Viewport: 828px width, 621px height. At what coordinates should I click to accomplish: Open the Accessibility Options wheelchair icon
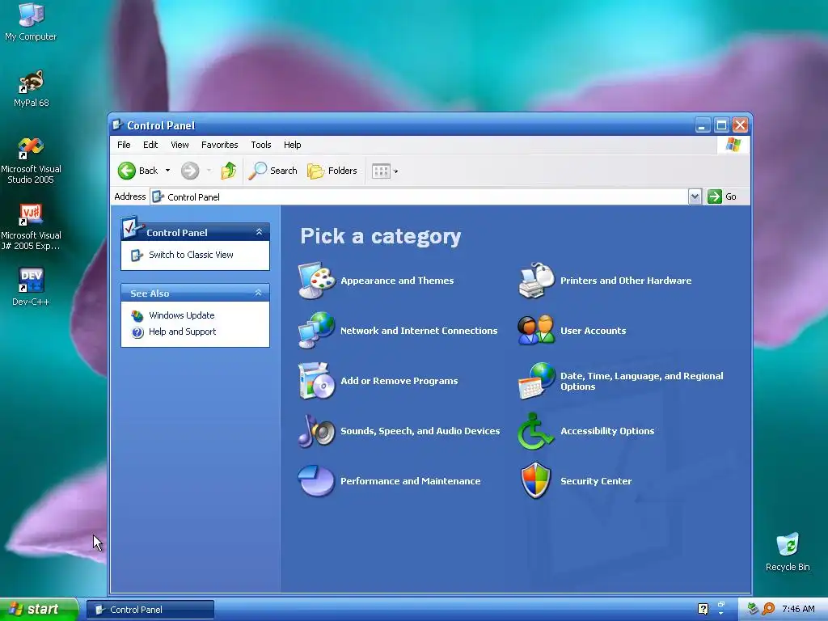click(536, 431)
